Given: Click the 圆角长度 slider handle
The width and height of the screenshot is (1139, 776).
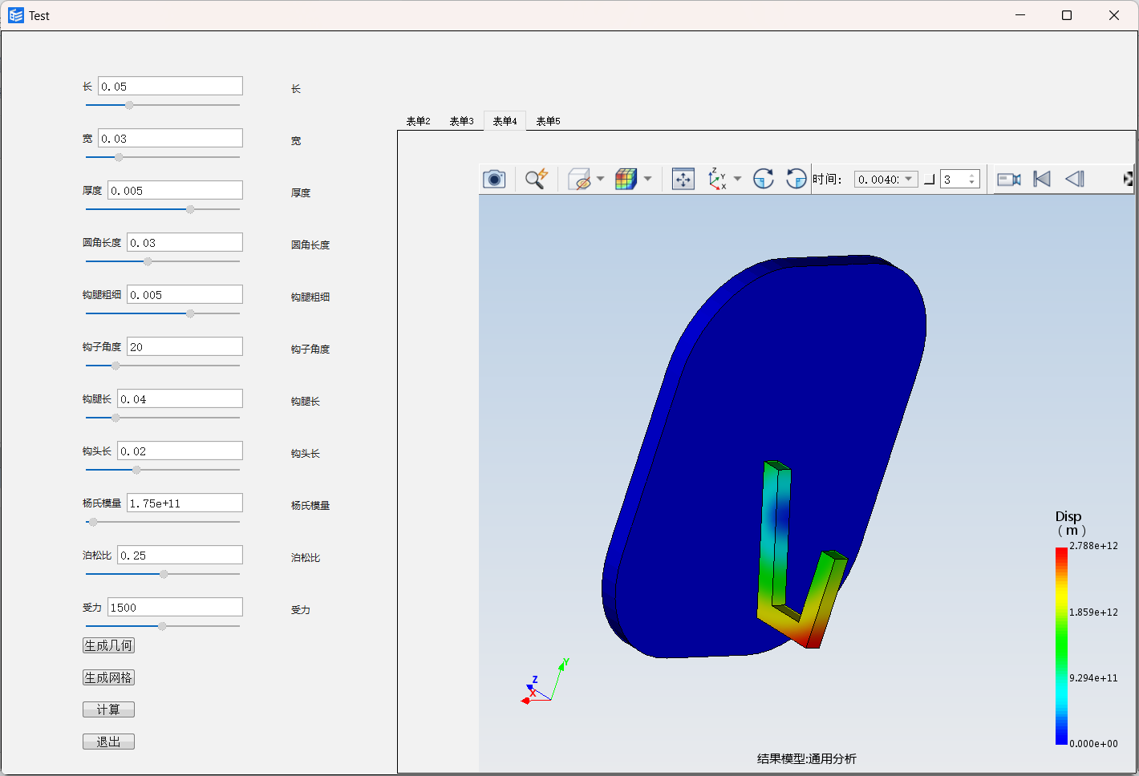Looking at the screenshot, I should point(148,261).
